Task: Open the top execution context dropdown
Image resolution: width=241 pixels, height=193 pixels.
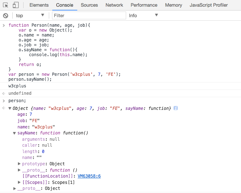Action: pyautogui.click(x=30, y=15)
